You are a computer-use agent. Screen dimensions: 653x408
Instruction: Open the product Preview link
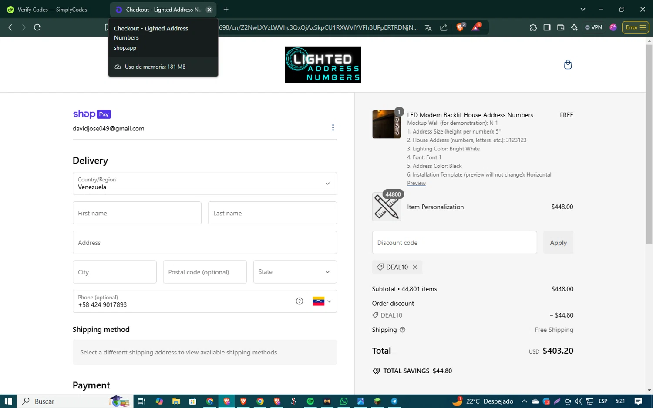click(416, 183)
